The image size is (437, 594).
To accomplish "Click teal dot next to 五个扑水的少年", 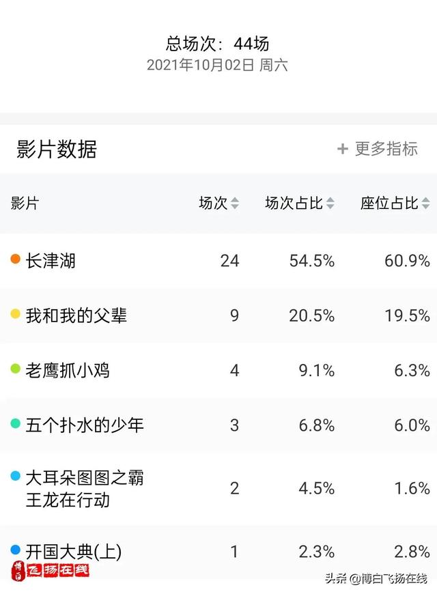I will click(x=15, y=423).
